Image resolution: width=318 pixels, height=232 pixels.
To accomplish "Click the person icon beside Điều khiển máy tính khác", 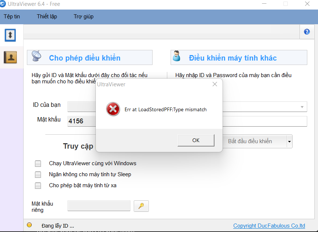I will [177, 56].
